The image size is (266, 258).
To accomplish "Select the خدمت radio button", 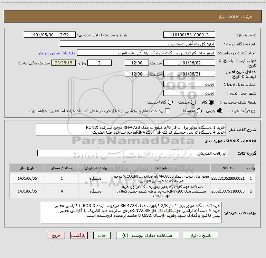I will pyautogui.click(x=193, y=102).
